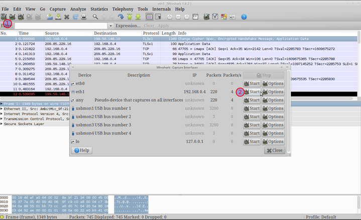This screenshot has width=361, height=220.
Task: Expand the Frame 1 tree item
Action: tap(2, 104)
